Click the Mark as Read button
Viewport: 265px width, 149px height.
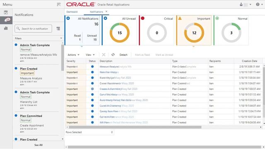coord(142,55)
